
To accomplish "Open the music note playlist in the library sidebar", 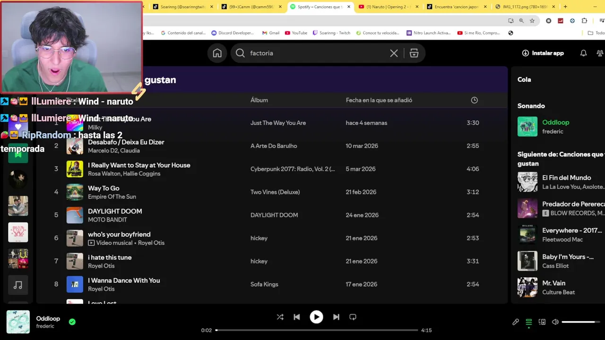I will (x=18, y=285).
